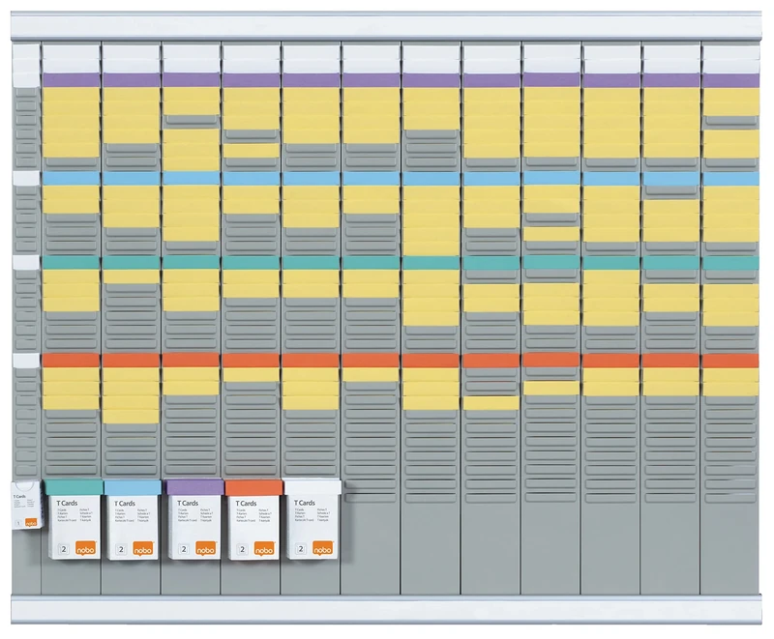Click the number 2 box on the teal-topped pack
The height and width of the screenshot is (639, 774).
(63, 548)
